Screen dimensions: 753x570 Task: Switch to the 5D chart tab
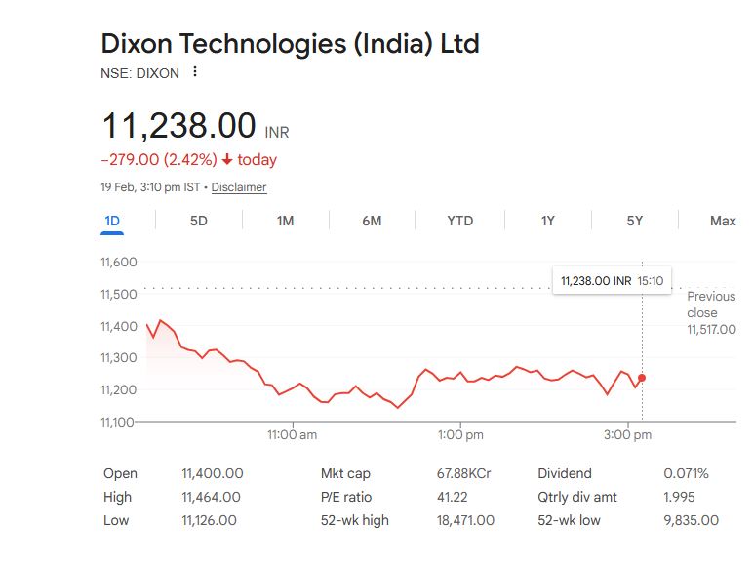199,221
